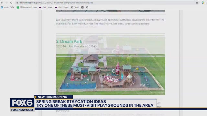
Task: Click the Spring Break Staycation Ideas headline
Action: [71, 102]
